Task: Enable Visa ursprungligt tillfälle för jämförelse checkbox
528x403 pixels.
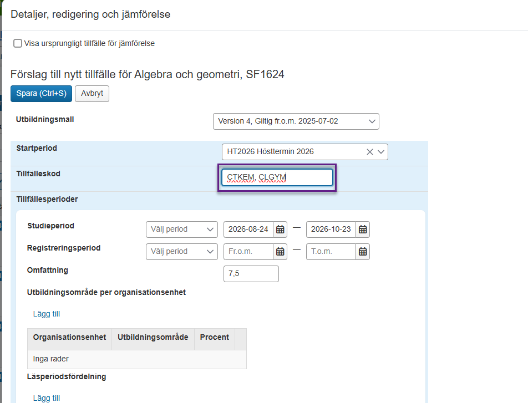Action: click(18, 43)
